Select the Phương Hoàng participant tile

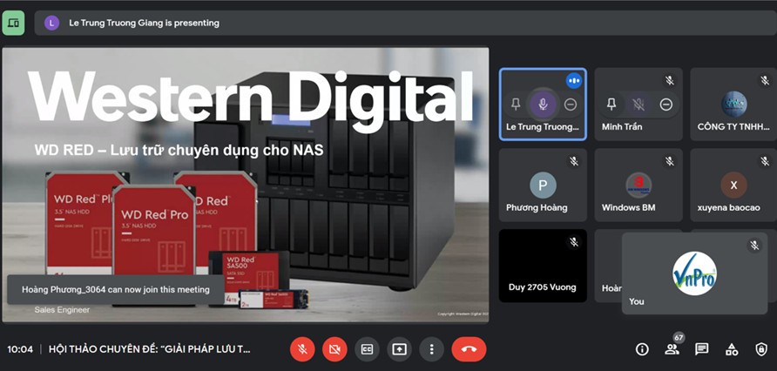click(x=543, y=185)
